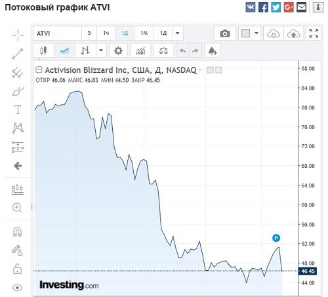This screenshot has width=328, height=297.
Task: Collapse the Activision Blizzard legend box
Action: tap(39, 70)
